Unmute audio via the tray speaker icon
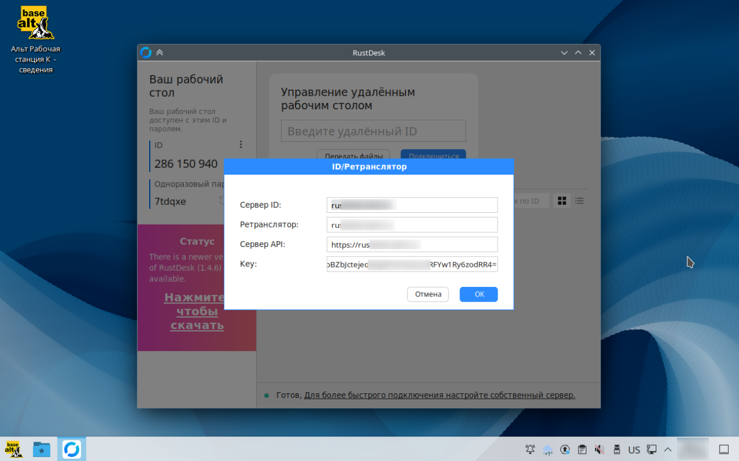 [x=599, y=450]
